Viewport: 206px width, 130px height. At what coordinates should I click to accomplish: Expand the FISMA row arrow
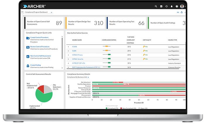[68, 47]
